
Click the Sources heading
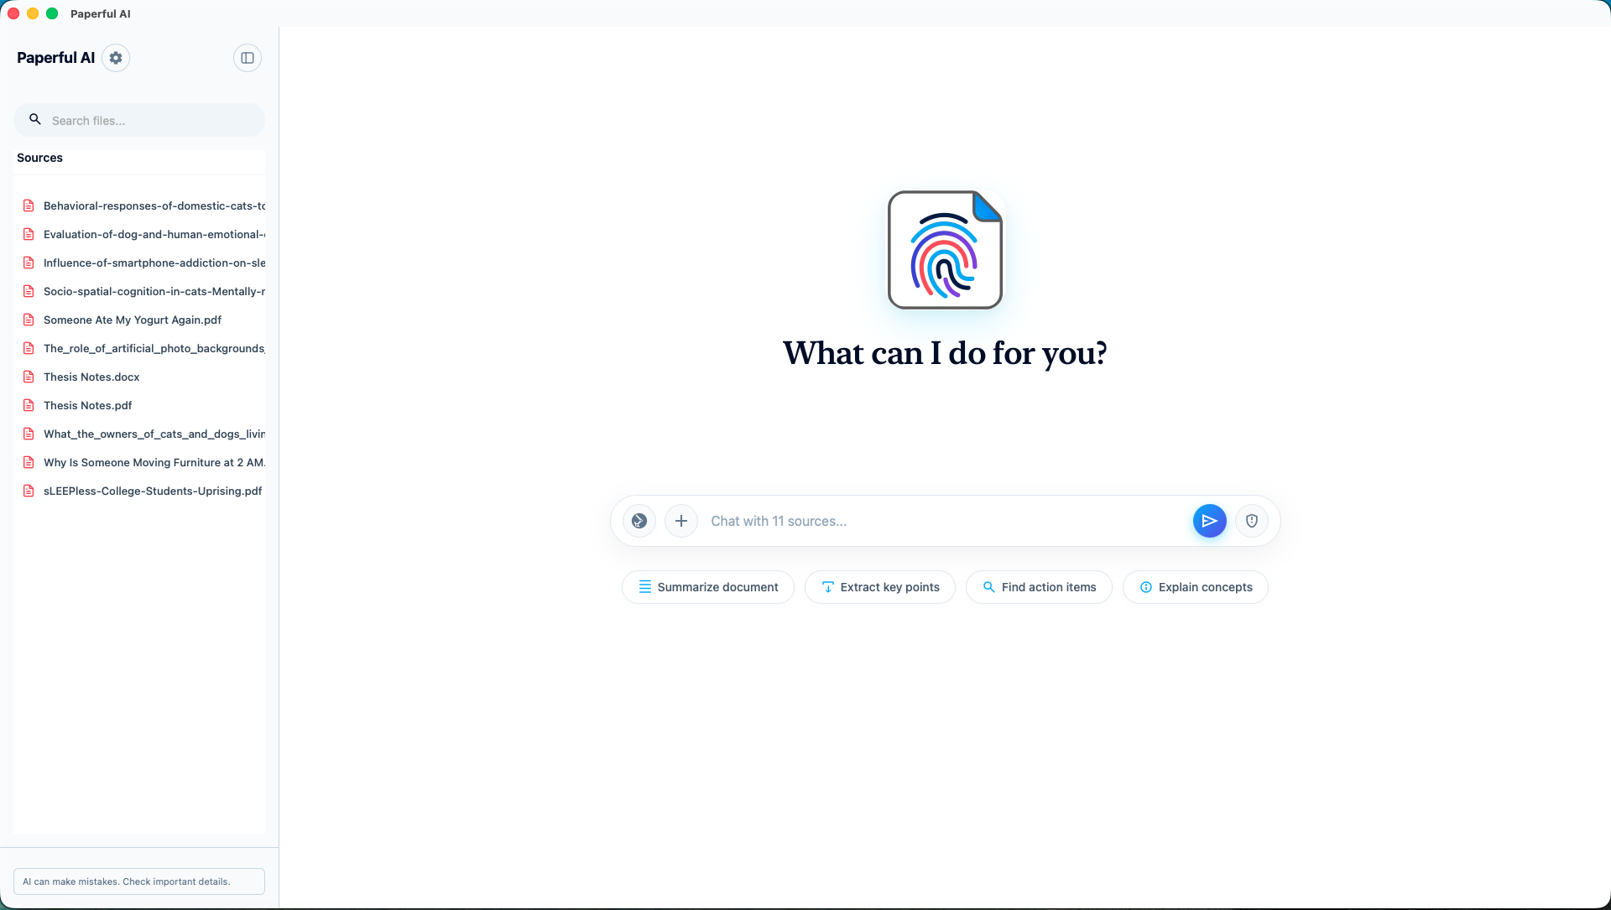pos(39,158)
